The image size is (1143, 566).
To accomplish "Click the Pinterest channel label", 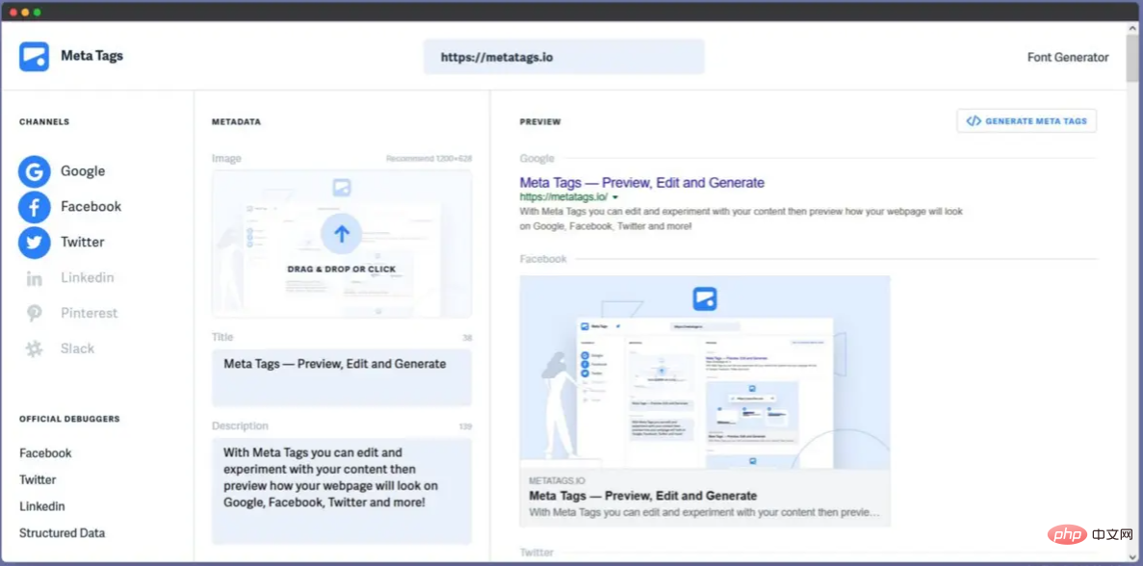I will 89,313.
